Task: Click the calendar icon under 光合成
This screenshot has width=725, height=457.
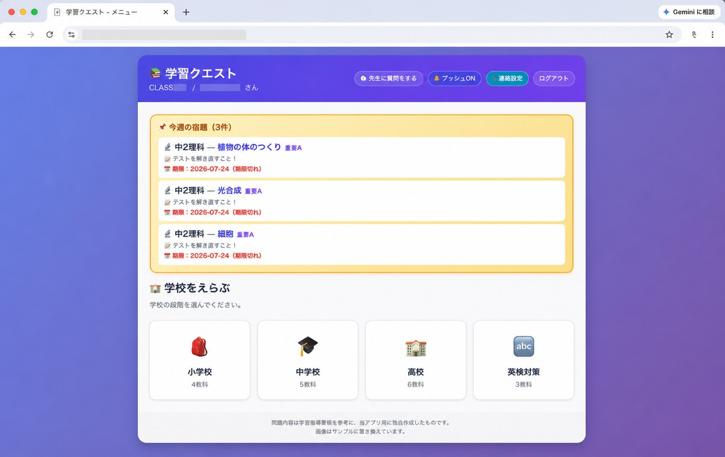Action: tap(167, 212)
